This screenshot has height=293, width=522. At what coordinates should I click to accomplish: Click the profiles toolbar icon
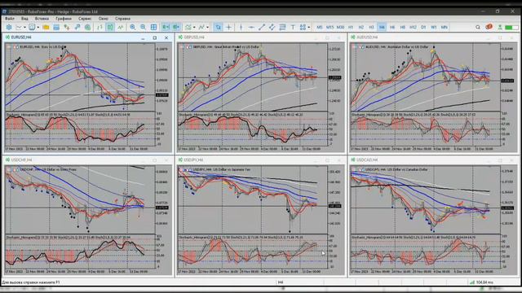pos(32,27)
